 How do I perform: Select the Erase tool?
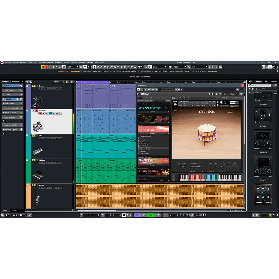104,67
